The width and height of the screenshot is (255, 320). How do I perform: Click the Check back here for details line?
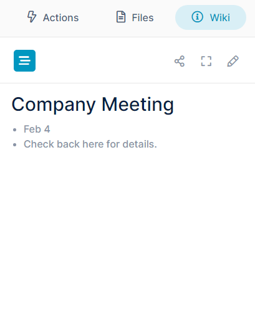pyautogui.click(x=90, y=144)
